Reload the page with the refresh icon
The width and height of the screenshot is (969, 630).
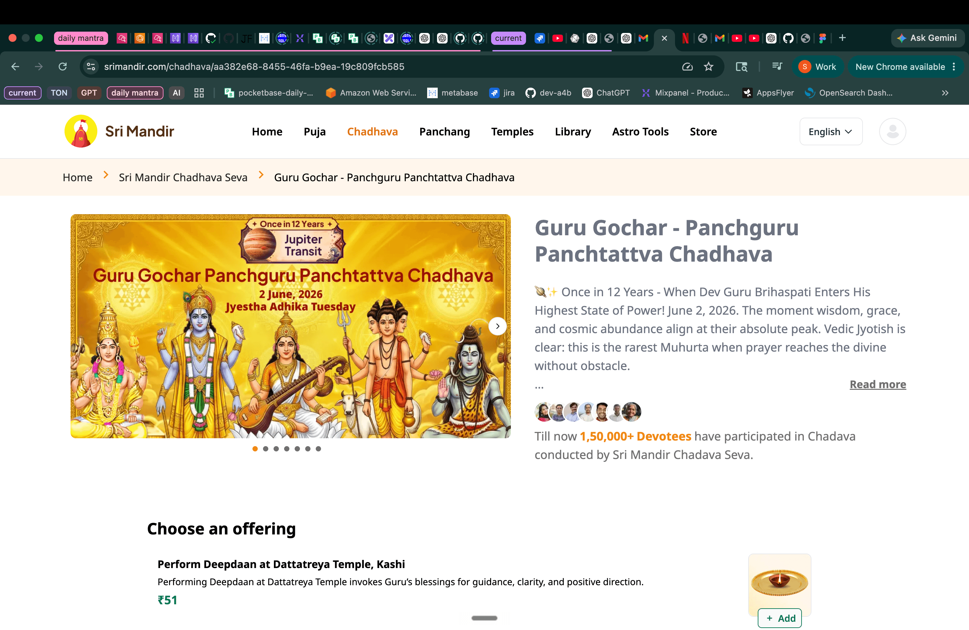click(63, 66)
